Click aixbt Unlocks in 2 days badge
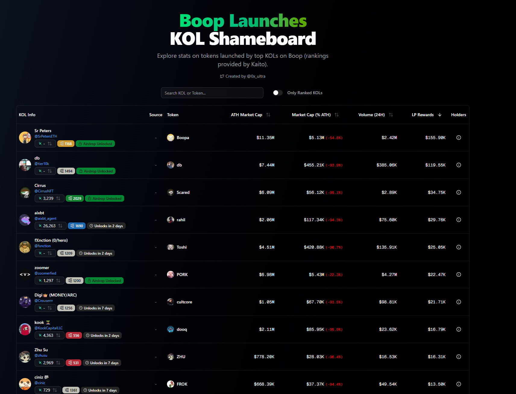516x394 pixels. pyautogui.click(x=106, y=226)
